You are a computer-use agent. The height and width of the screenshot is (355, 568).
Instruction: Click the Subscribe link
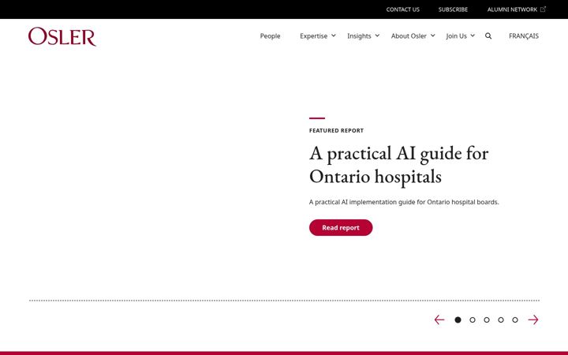click(453, 9)
